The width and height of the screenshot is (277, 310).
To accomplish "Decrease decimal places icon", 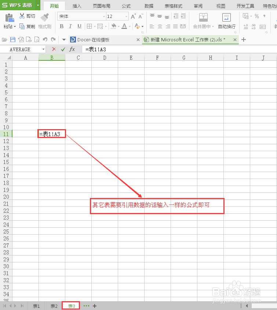I will click(x=254, y=26).
